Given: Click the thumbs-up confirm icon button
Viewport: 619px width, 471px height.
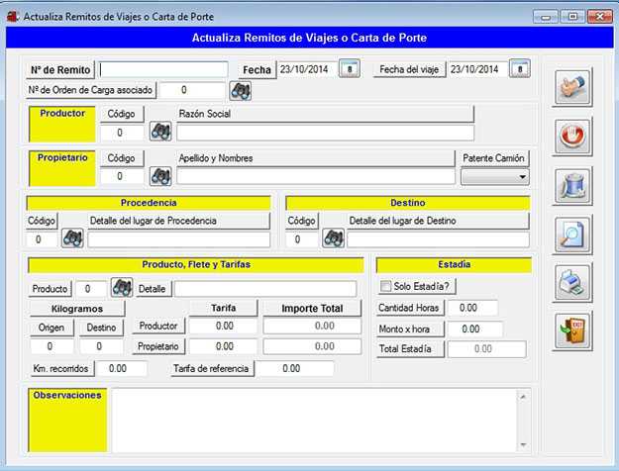Looking at the screenshot, I should (572, 86).
